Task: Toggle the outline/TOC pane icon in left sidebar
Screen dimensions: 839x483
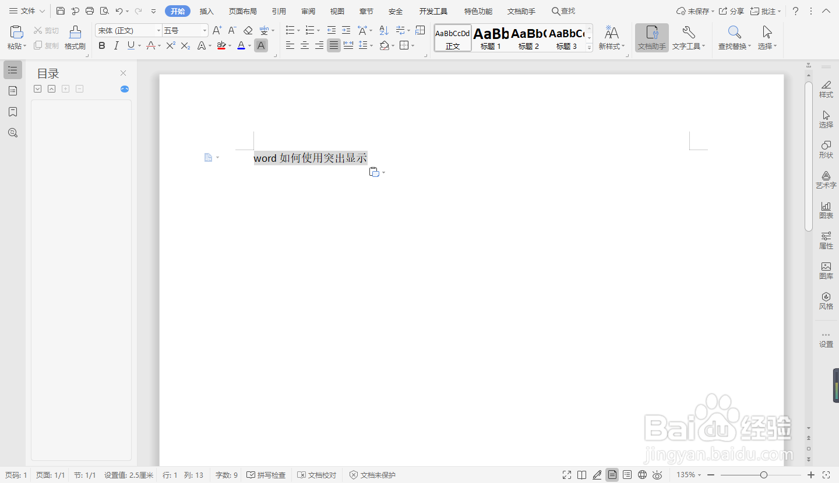Action: [x=13, y=70]
